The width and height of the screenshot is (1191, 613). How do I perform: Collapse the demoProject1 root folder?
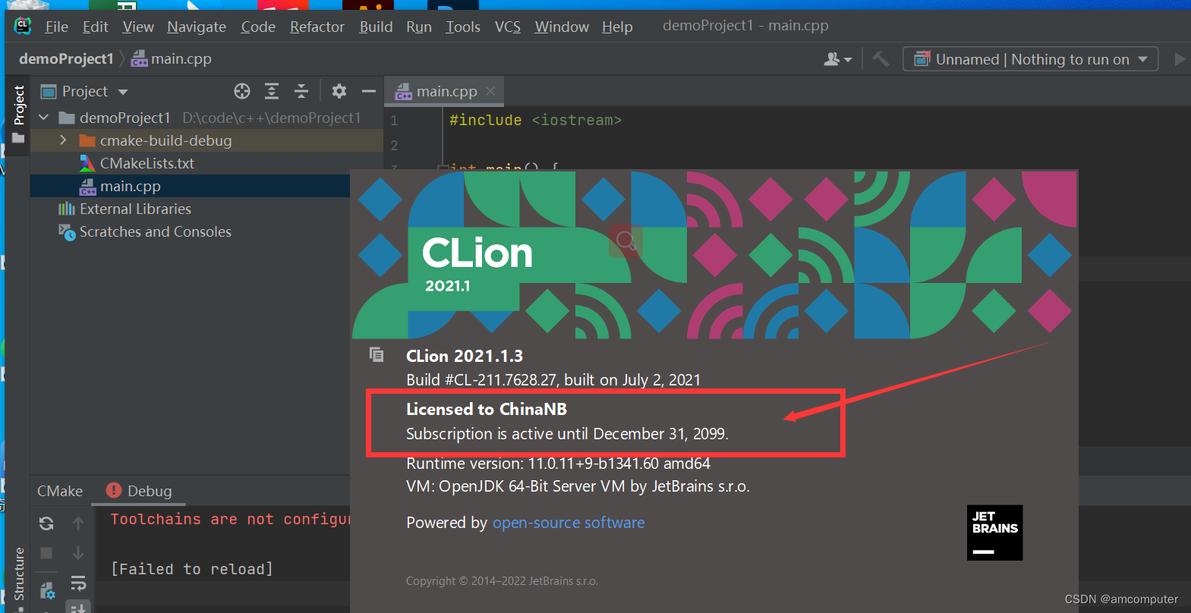[x=43, y=118]
